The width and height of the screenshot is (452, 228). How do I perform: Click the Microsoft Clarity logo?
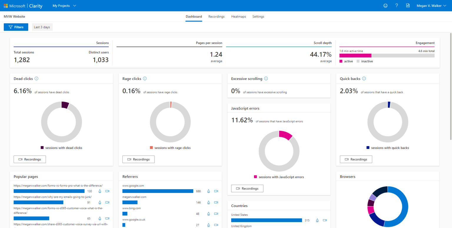(23, 6)
